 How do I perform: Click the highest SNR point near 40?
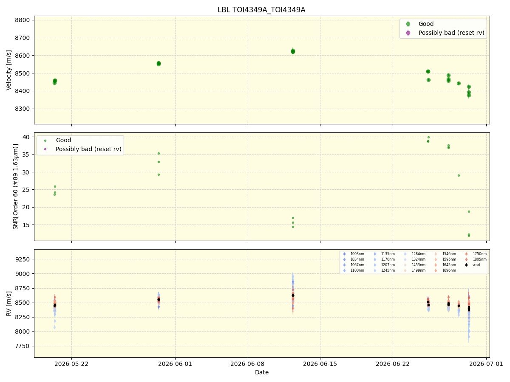point(428,137)
